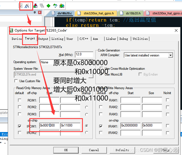Toggle IRAM2 NoInit checkbox

pyautogui.click(x=168, y=133)
